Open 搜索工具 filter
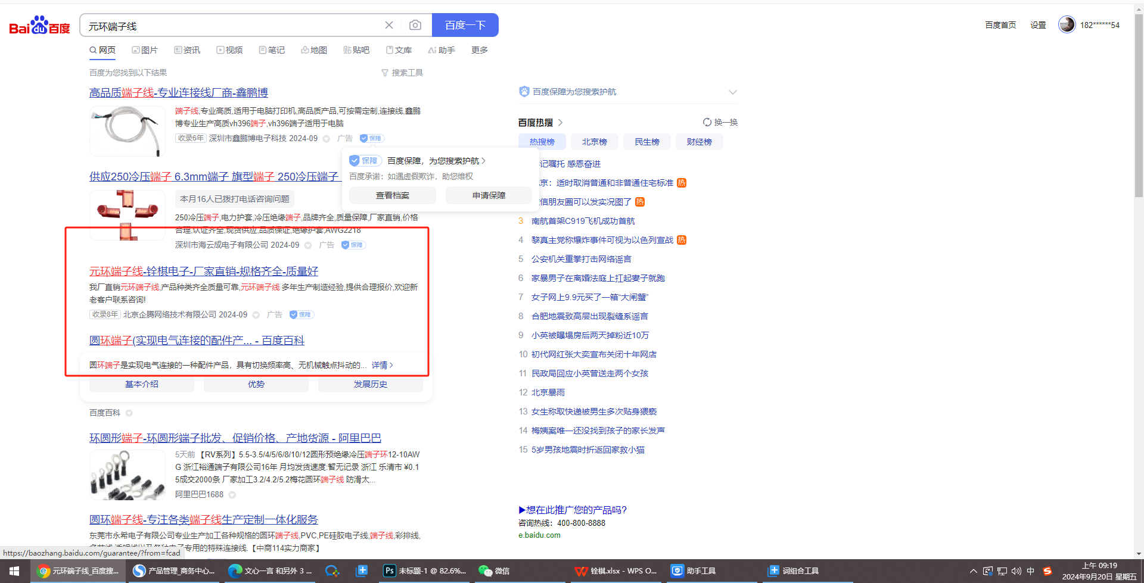The image size is (1144, 583). click(x=402, y=73)
